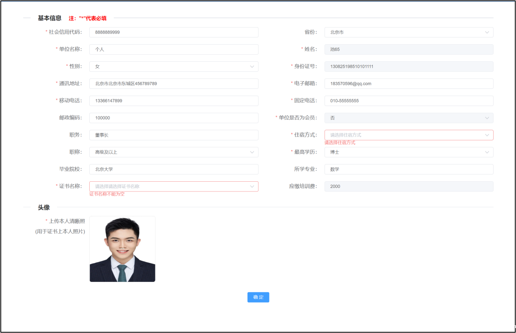The width and height of the screenshot is (516, 333).
Task: Click the 单位名称 field containing 个人
Action: point(174,49)
